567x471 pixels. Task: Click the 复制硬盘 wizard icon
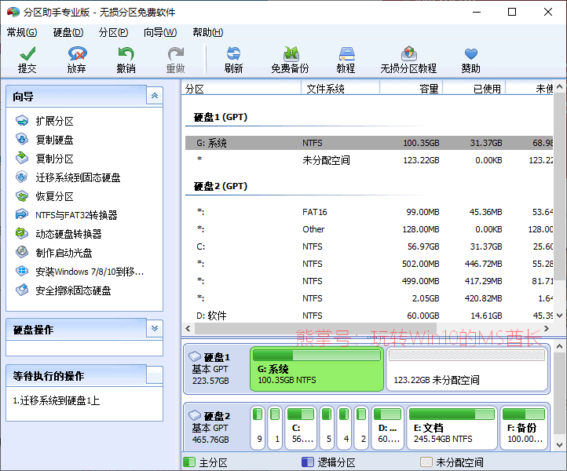click(x=22, y=140)
